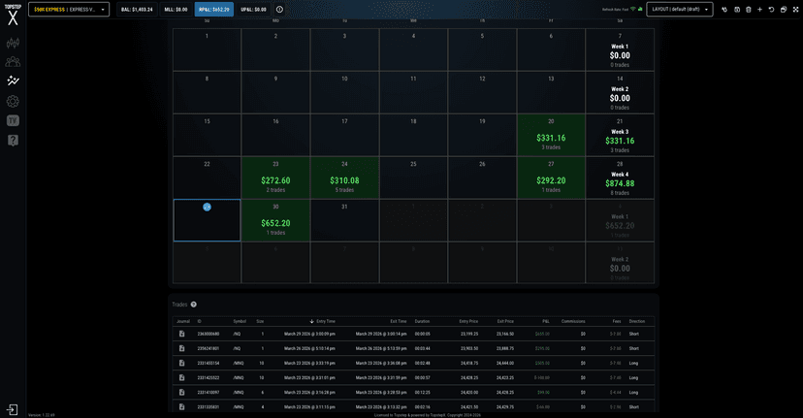The height and width of the screenshot is (418, 803).
Task: Select the day 30 cell showing $652.20
Action: click(275, 220)
